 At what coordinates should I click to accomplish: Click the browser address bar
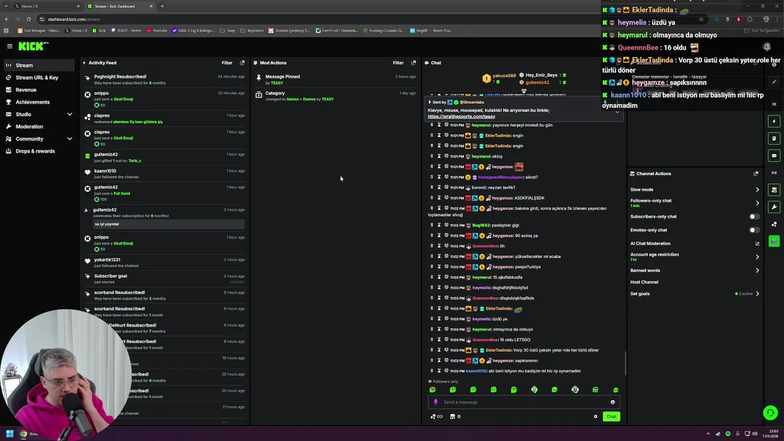pos(367,19)
